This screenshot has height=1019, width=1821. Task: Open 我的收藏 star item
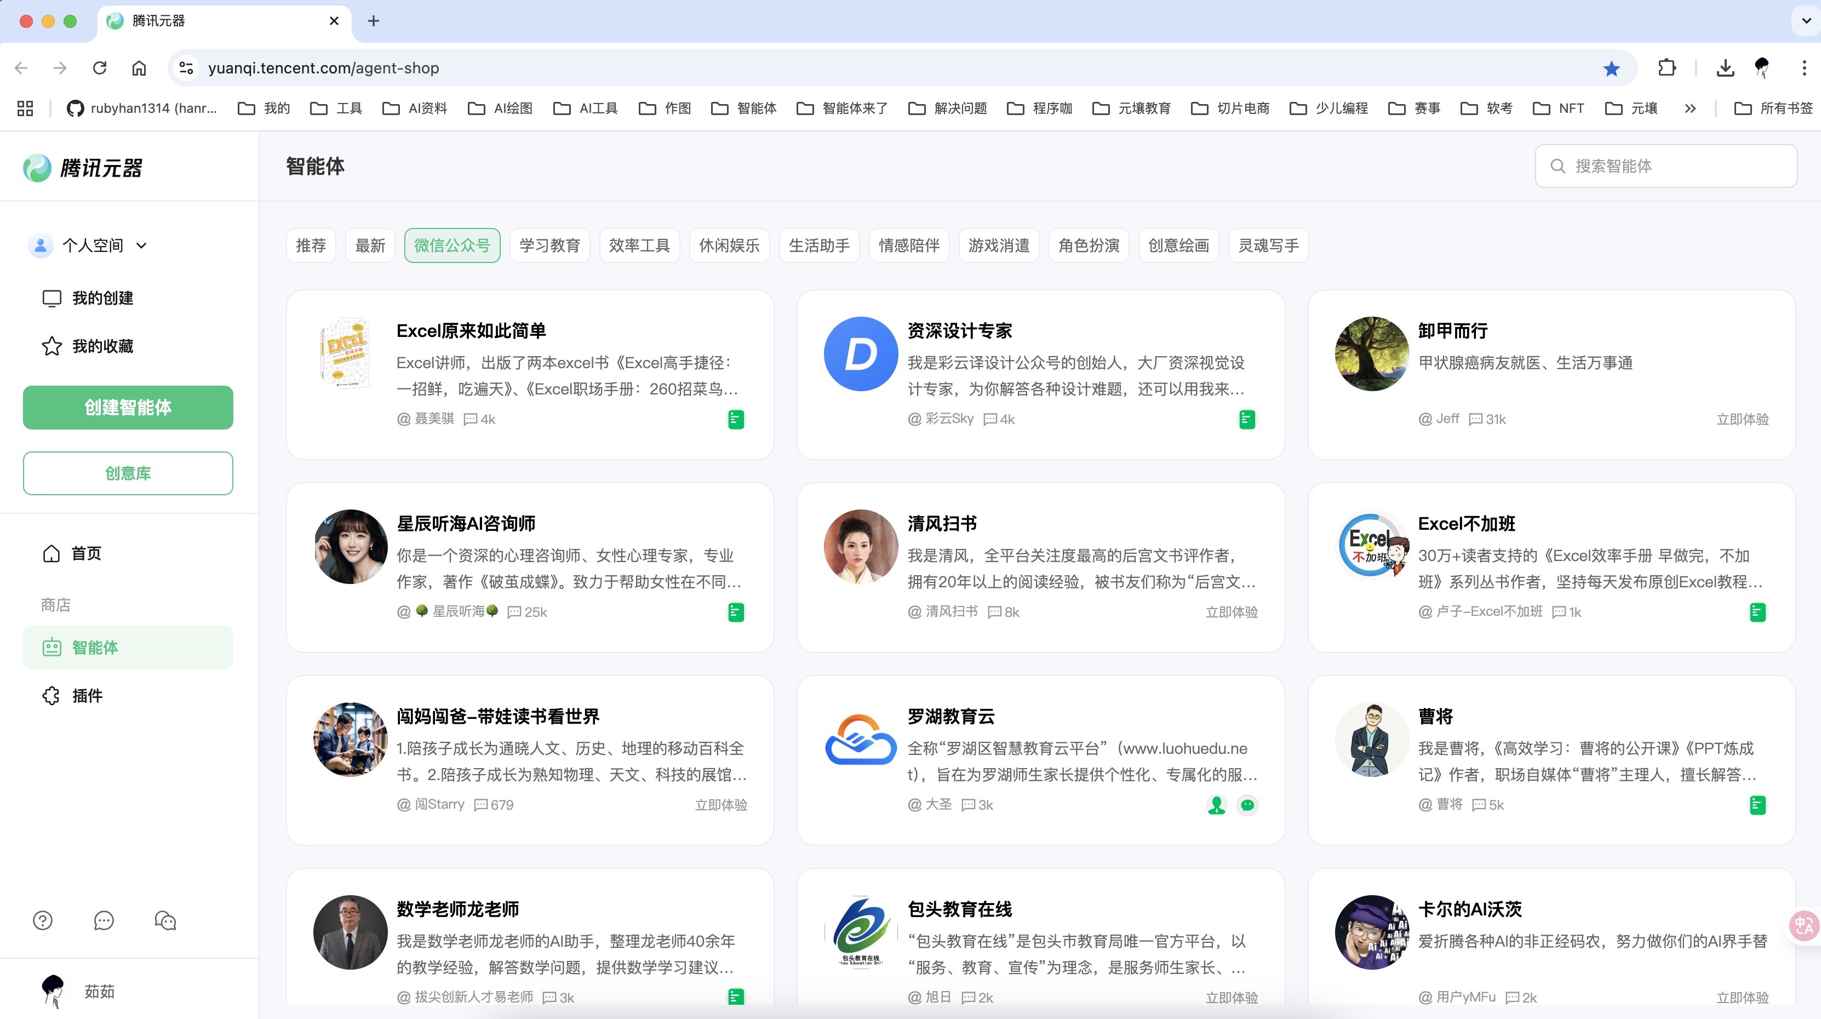coord(88,346)
